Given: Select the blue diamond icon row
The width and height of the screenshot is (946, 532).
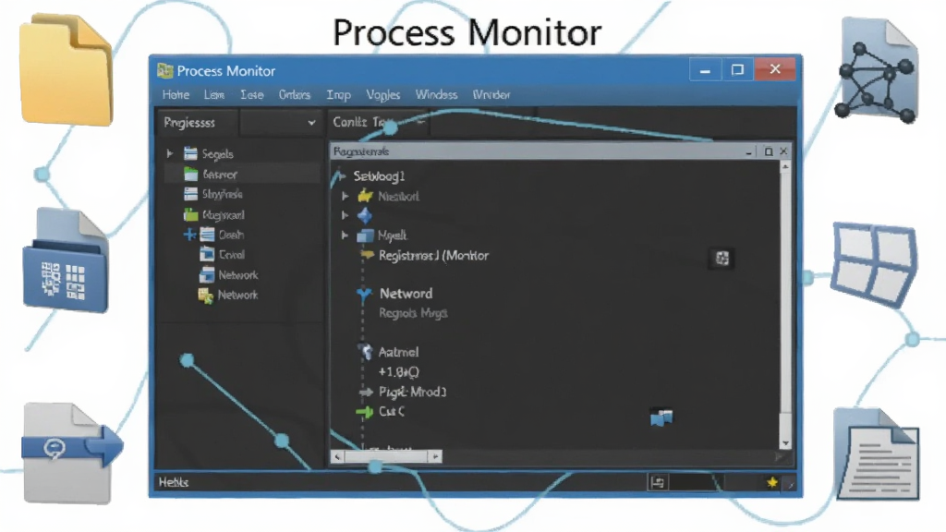Looking at the screenshot, I should 364,215.
